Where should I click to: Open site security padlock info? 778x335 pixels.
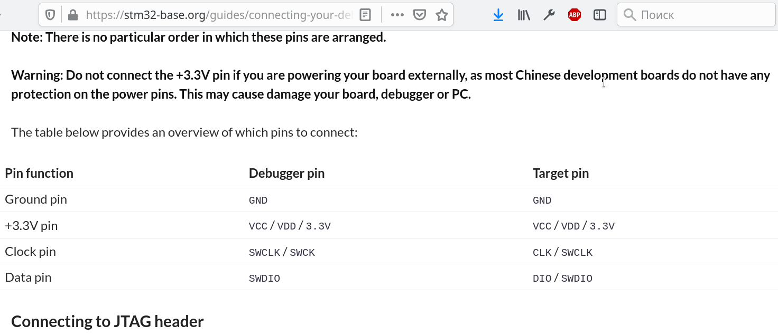[x=73, y=15]
